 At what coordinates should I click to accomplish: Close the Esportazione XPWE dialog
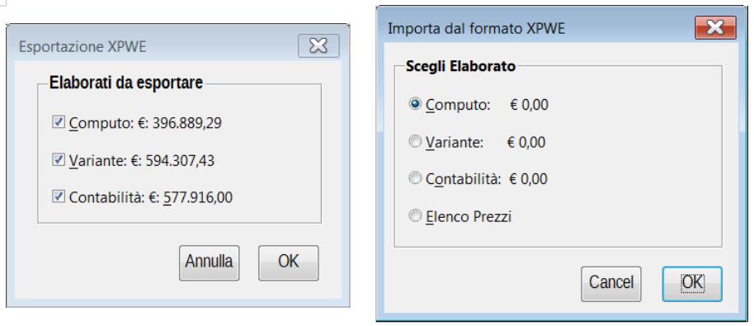tap(318, 45)
